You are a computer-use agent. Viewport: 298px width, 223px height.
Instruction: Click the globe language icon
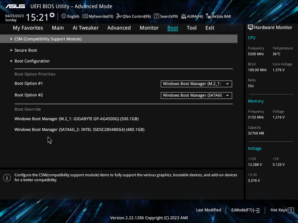click(x=64, y=16)
